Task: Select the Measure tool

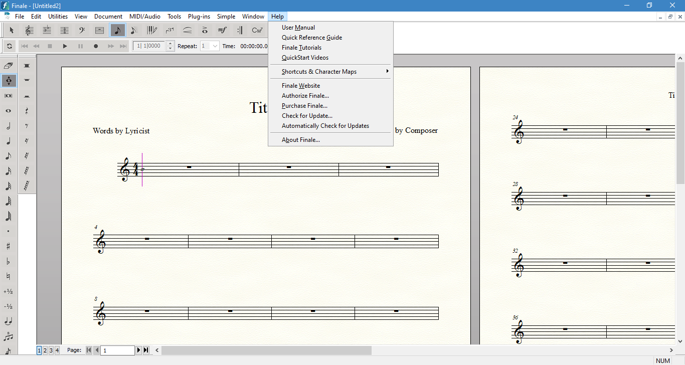Action: (99, 30)
